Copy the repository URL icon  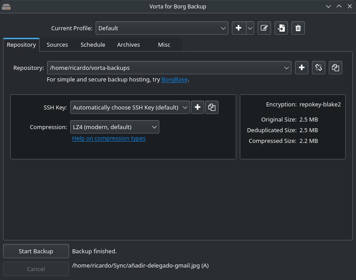pos(336,68)
